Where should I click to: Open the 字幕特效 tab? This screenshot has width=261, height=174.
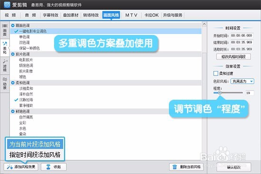51,15
